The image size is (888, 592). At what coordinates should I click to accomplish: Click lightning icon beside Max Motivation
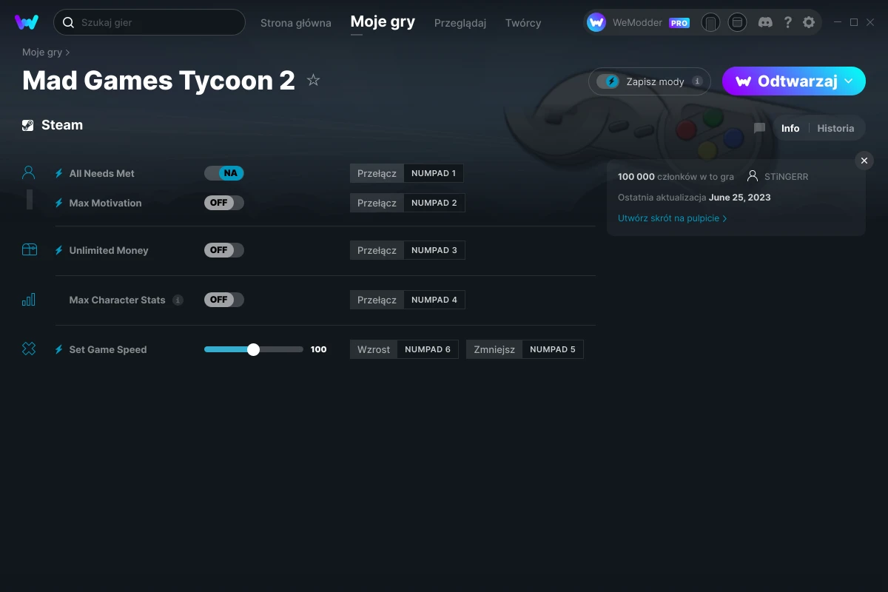coord(59,203)
